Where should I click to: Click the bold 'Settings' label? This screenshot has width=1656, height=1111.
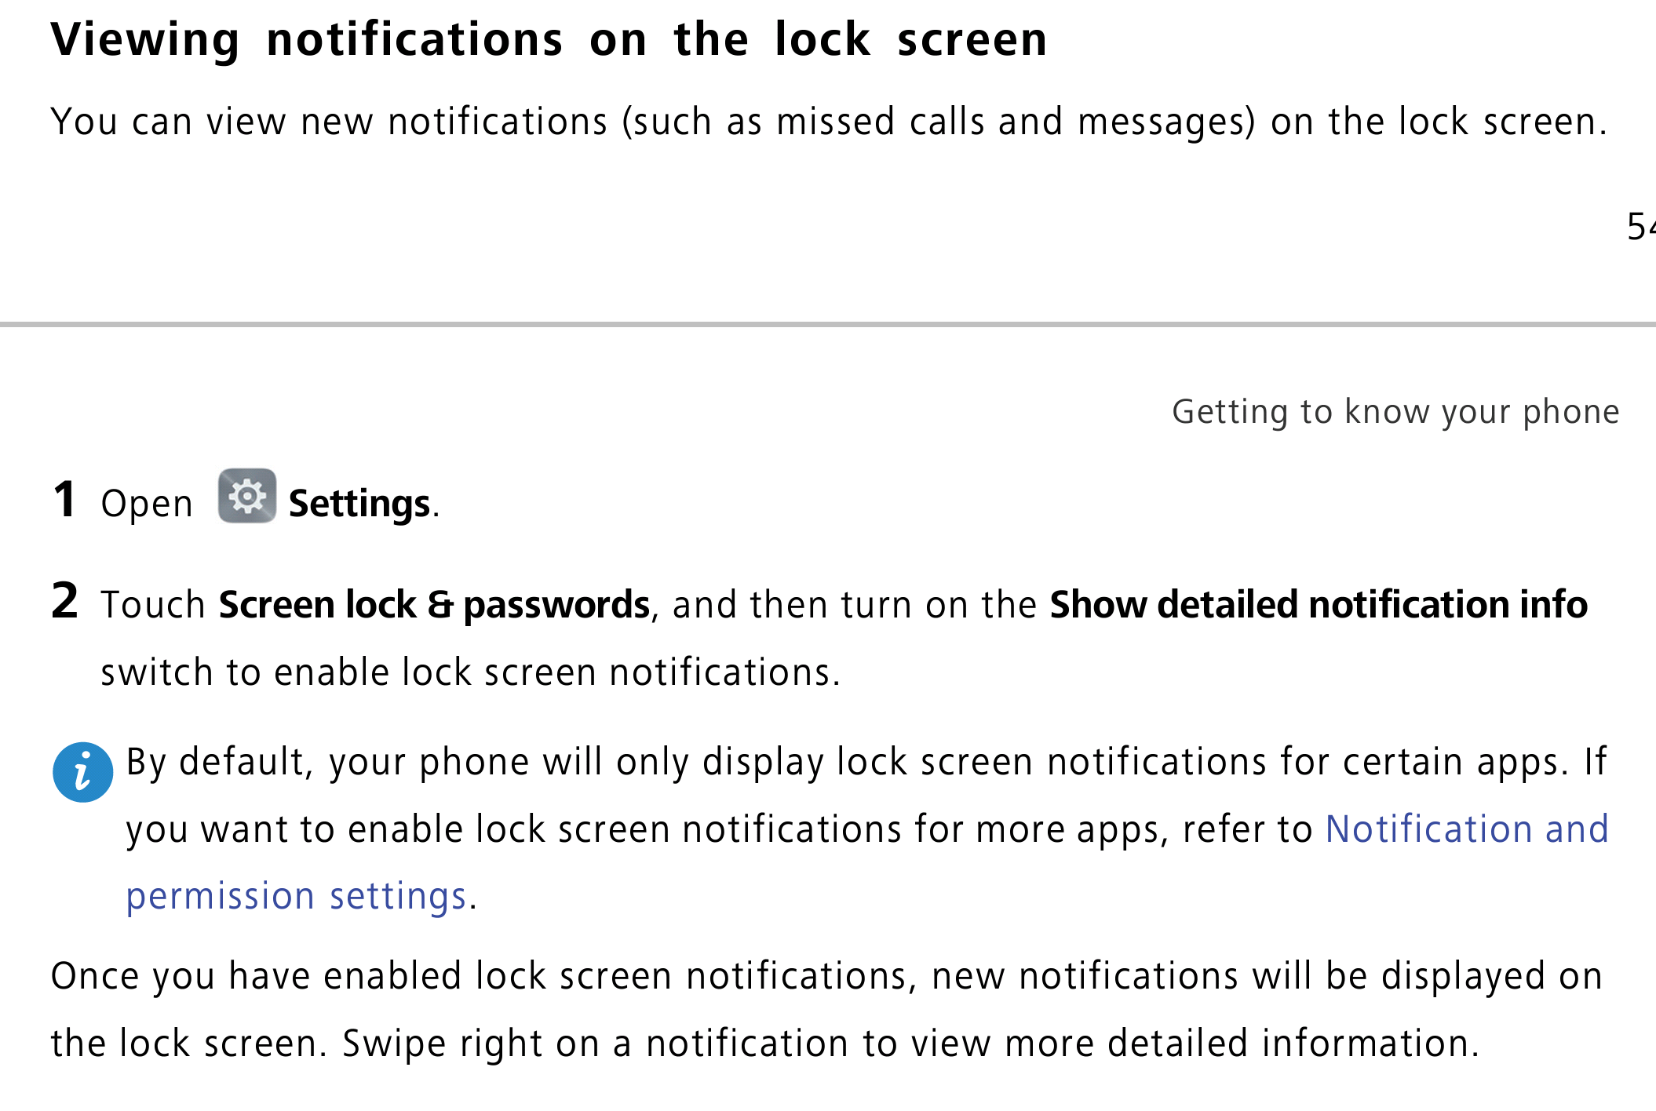point(359,504)
